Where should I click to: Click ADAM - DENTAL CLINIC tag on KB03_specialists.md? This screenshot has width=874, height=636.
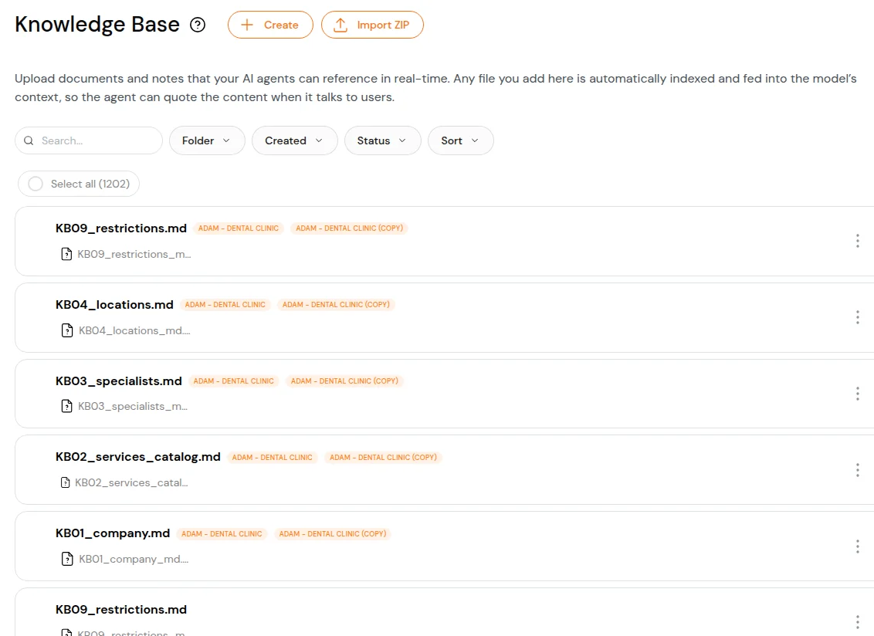point(233,381)
